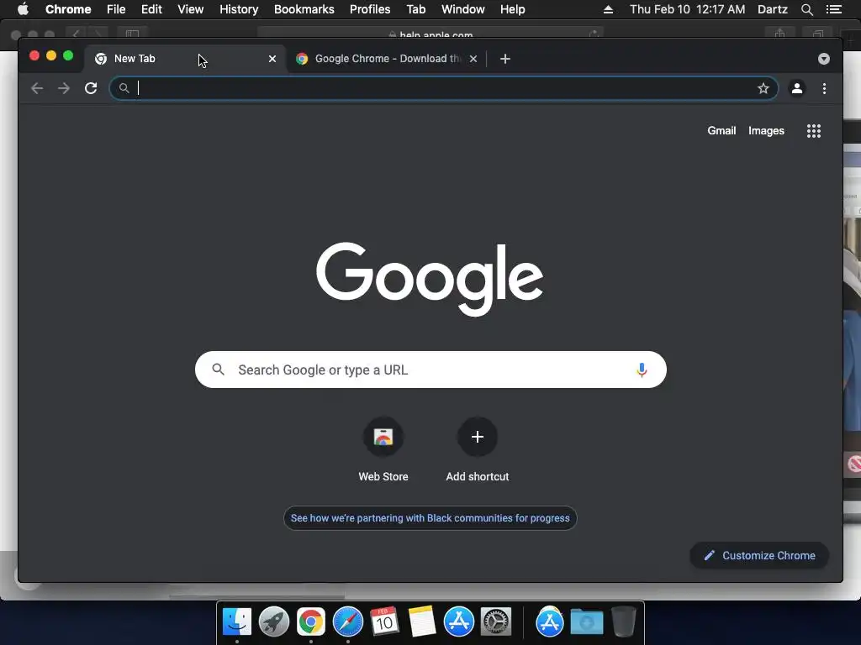Open the Downloads folder in the Dock
Image resolution: width=861 pixels, height=645 pixels.
[x=586, y=622]
